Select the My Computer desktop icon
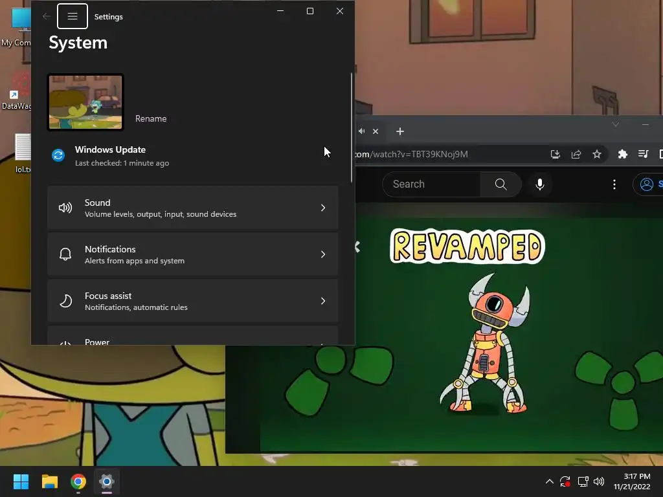 16,27
